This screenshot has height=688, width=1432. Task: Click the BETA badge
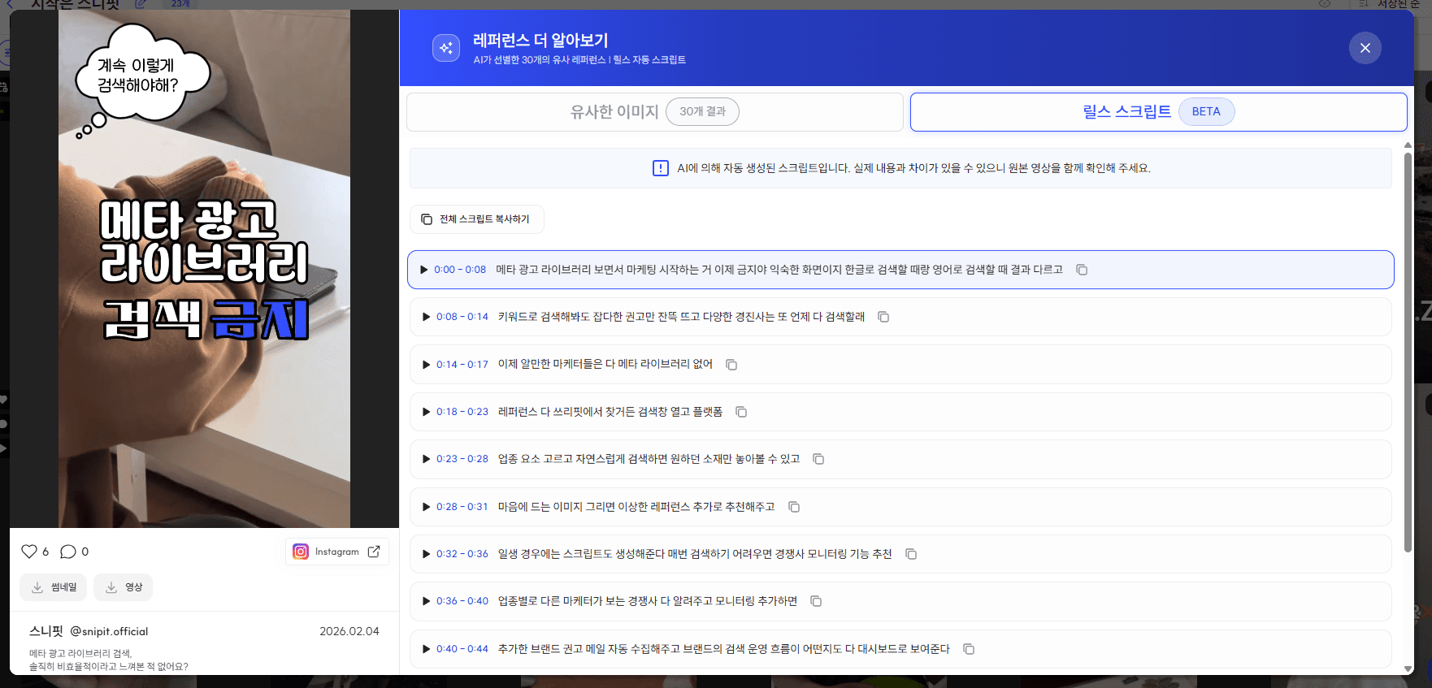[1206, 111]
